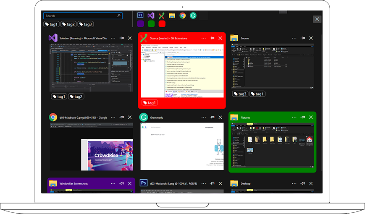Click Grammarly logo on Grammarly card

click(x=144, y=117)
